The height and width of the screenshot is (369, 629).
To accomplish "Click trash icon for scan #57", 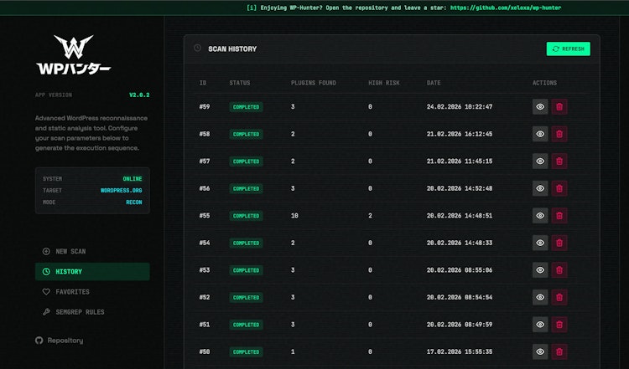I will coord(559,161).
